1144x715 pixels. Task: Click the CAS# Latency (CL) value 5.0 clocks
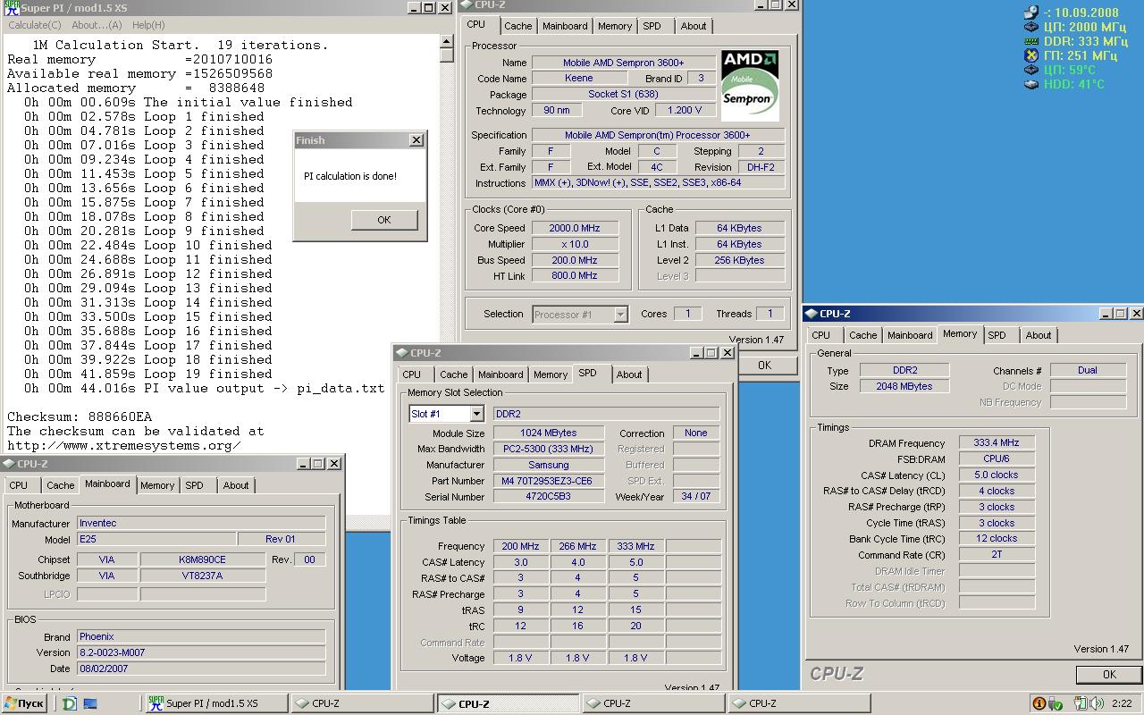click(x=997, y=475)
